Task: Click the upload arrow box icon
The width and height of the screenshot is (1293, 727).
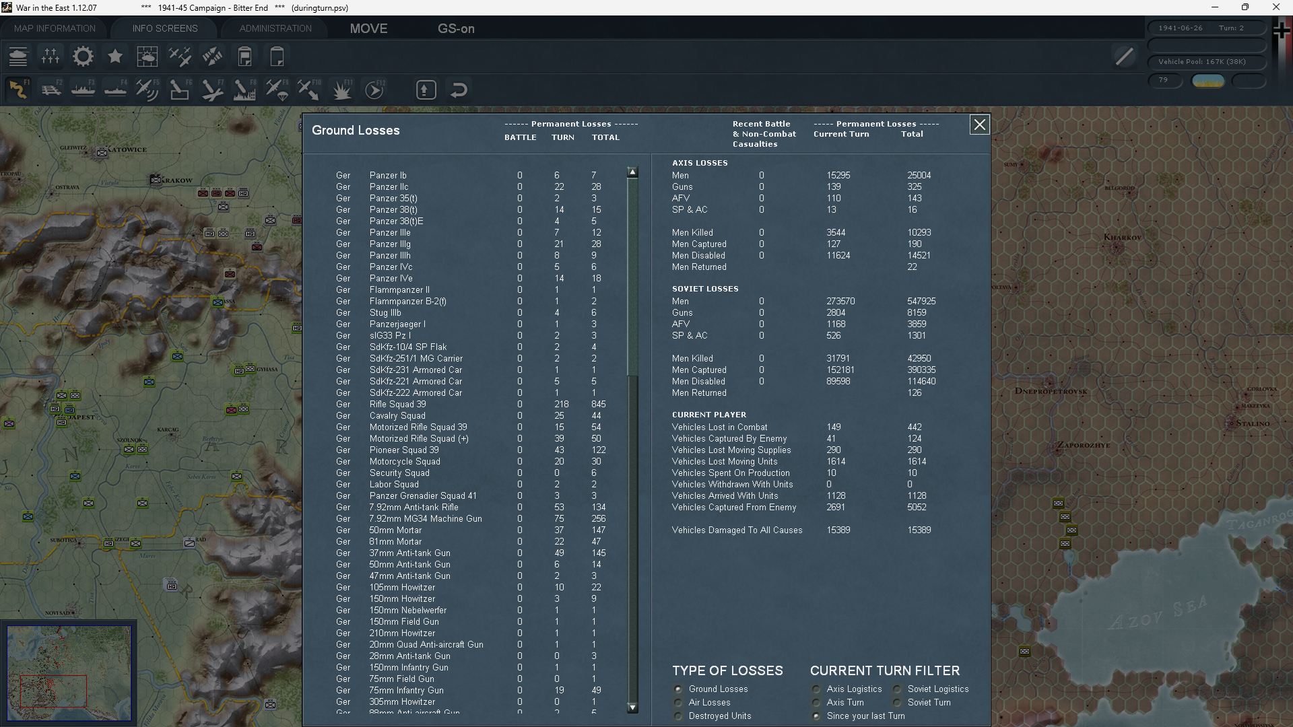Action: (426, 90)
